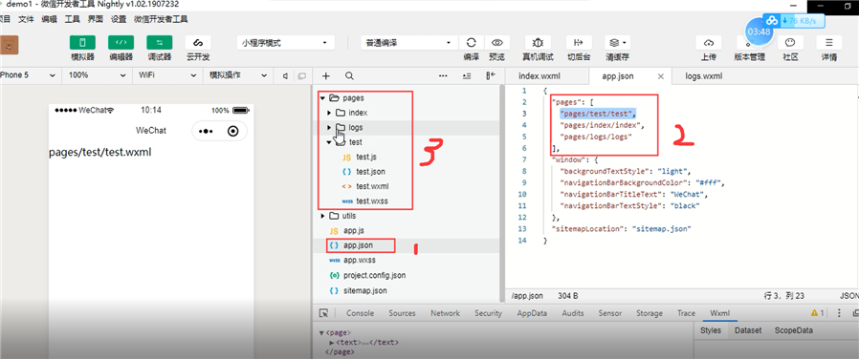Switch to the Storage tab
The width and height of the screenshot is (859, 359).
pos(650,313)
